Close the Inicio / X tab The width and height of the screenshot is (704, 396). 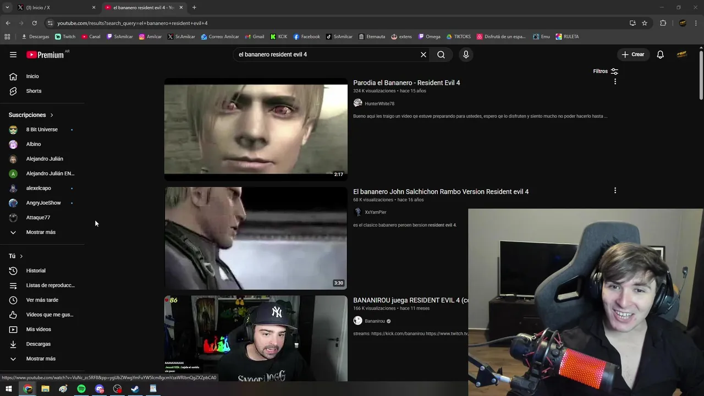pos(94,8)
